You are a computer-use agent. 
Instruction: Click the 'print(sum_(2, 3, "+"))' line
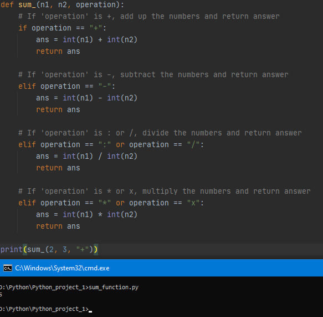click(x=49, y=249)
